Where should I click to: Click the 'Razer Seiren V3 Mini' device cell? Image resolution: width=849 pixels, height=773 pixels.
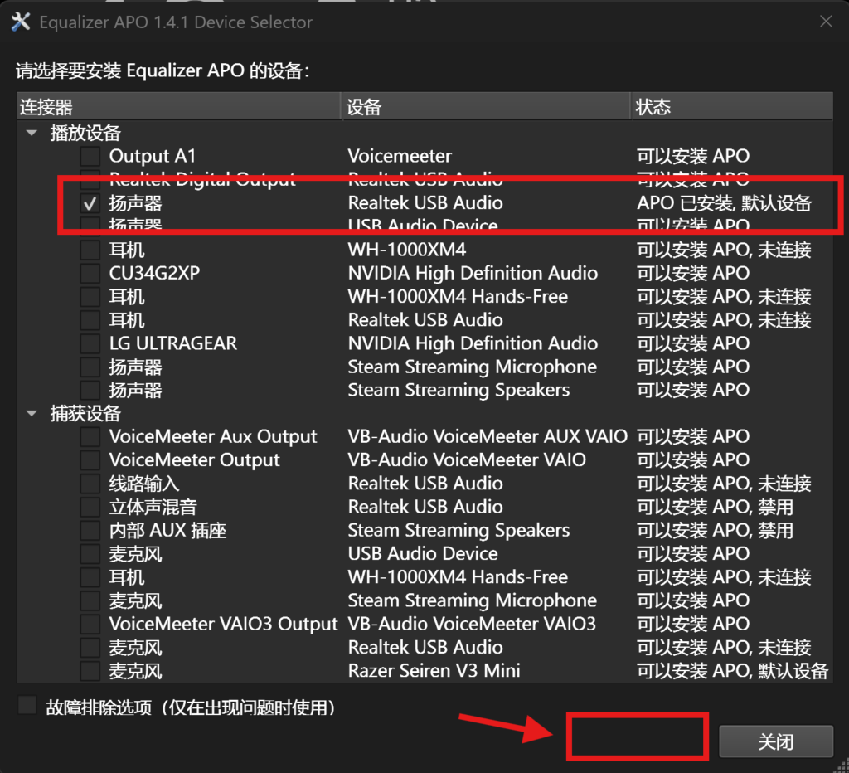pyautogui.click(x=434, y=671)
